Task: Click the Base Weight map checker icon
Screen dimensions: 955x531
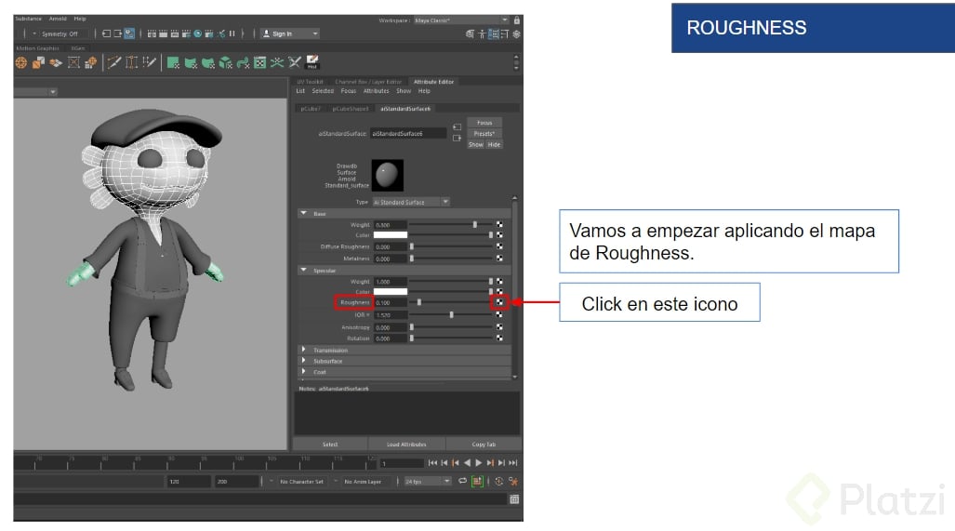Action: tap(499, 225)
